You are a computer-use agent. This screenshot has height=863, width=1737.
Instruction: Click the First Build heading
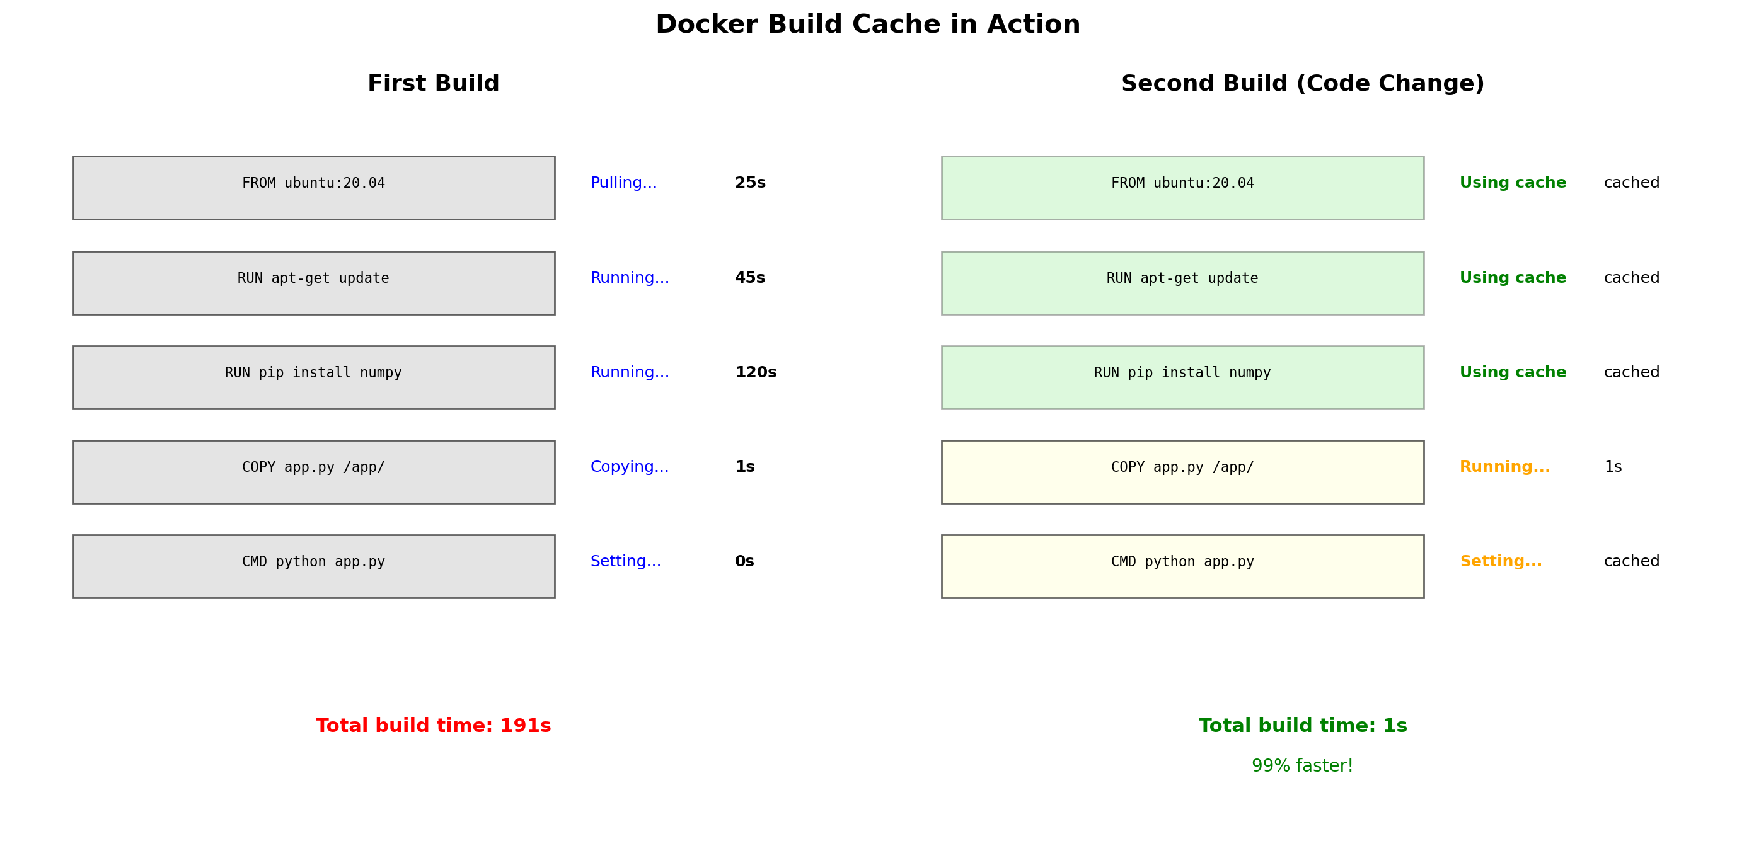[x=433, y=84]
